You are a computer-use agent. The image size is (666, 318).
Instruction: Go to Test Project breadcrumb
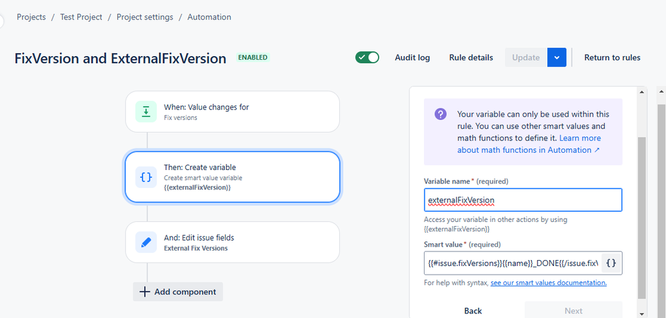pos(81,17)
